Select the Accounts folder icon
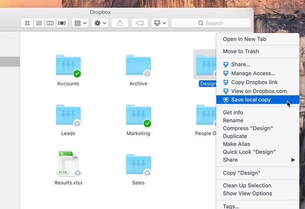The image size is (305, 209). pos(68,65)
